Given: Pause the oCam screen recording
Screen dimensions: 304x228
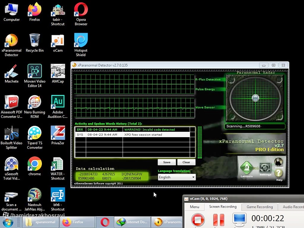Looking at the screenshot, I should point(219,220).
